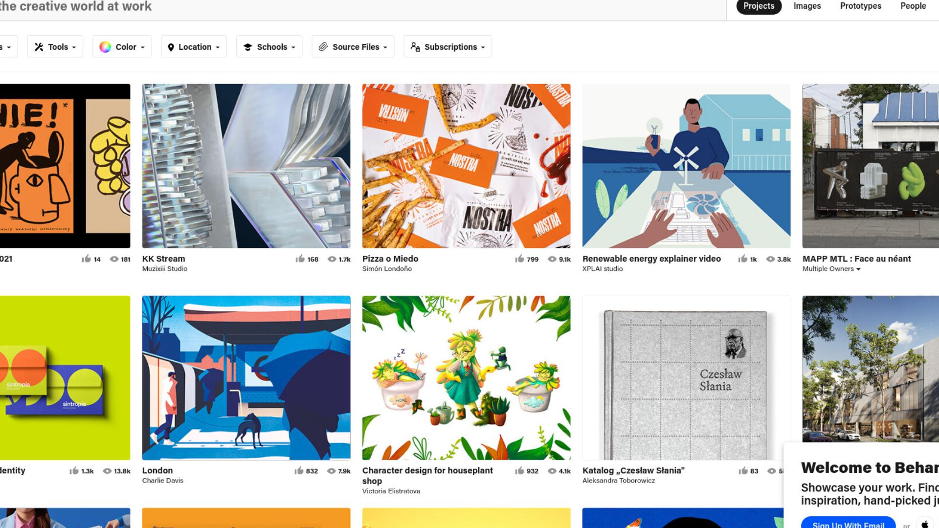Click the Schools graduation cap icon
This screenshot has height=528, width=939.
(x=247, y=47)
